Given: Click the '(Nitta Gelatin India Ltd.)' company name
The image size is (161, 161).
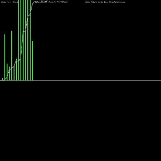Looking at the screenshot, I should pos(97,2).
